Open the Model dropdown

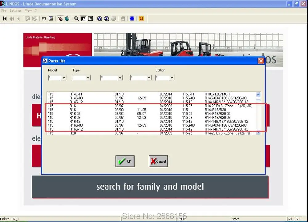64,78
